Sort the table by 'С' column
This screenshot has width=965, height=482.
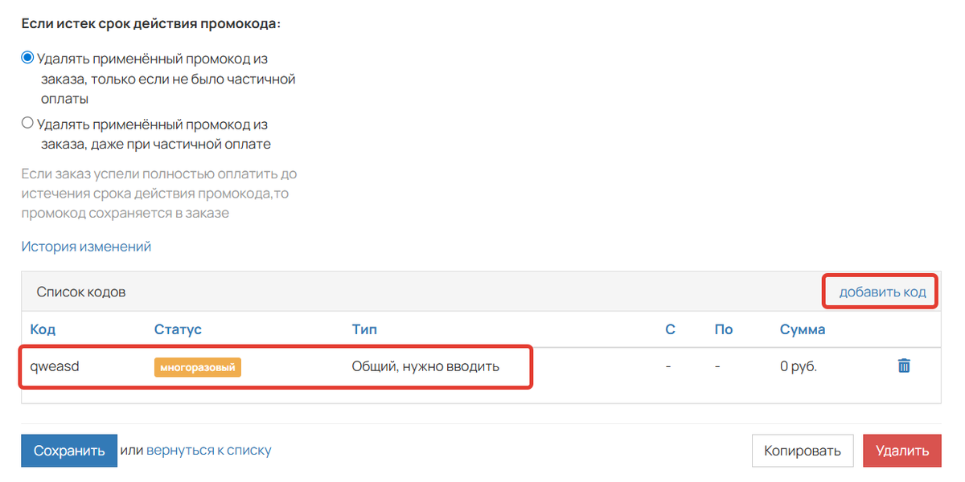670,329
